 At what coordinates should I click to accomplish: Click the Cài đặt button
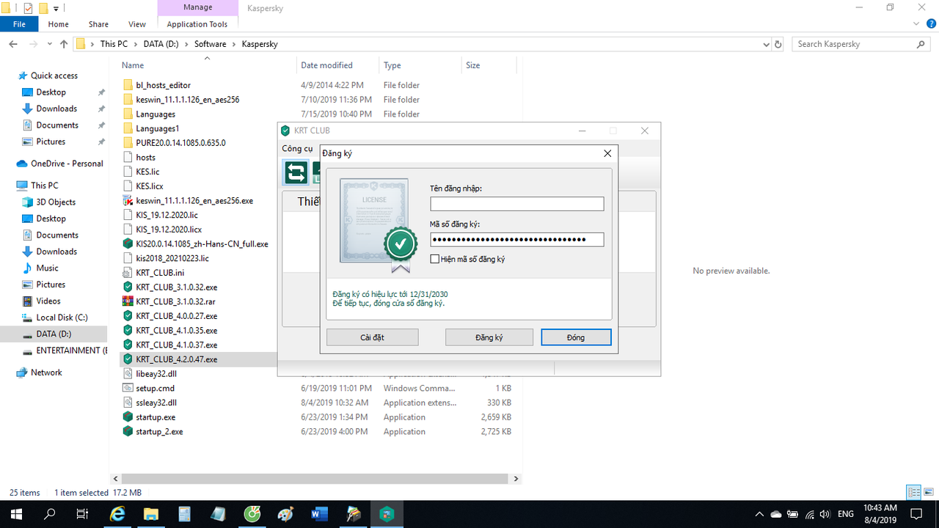(x=372, y=337)
